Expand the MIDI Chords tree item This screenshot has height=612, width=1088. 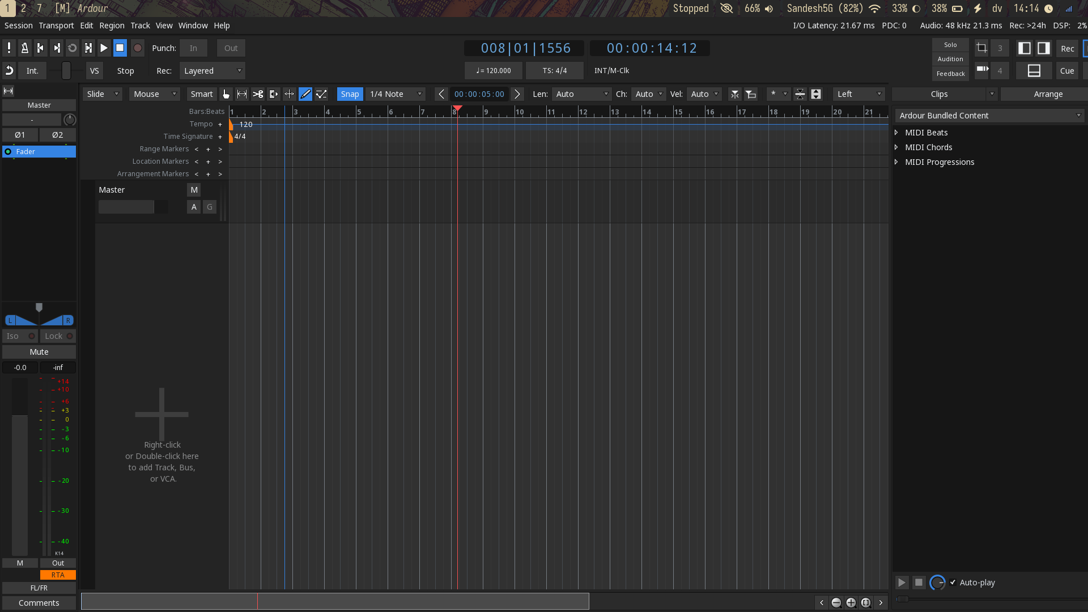point(896,147)
